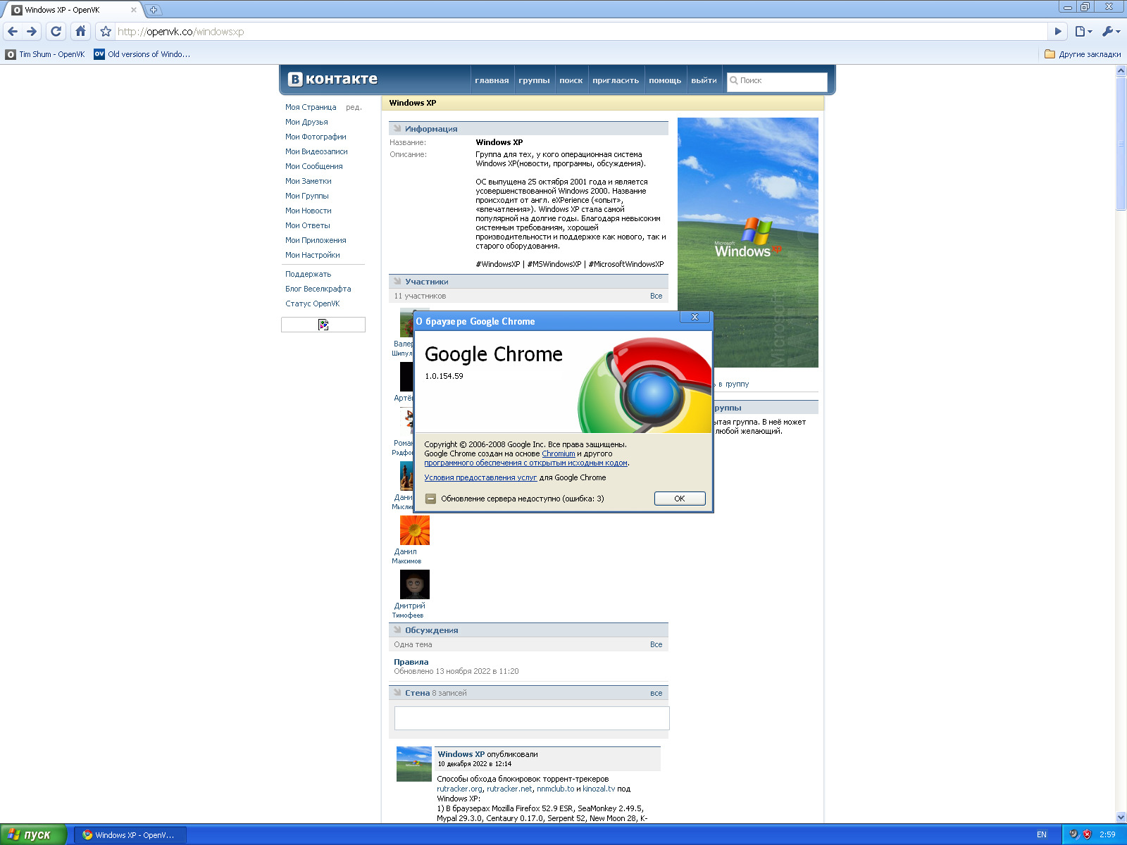Open the пуск Start button
This screenshot has height=845, width=1127.
[x=33, y=834]
